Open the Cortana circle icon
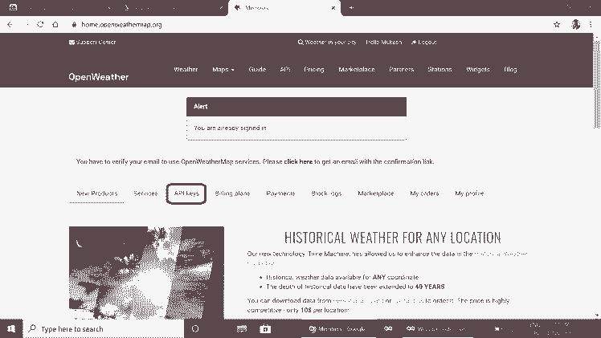The height and width of the screenshot is (338, 601). (195, 329)
